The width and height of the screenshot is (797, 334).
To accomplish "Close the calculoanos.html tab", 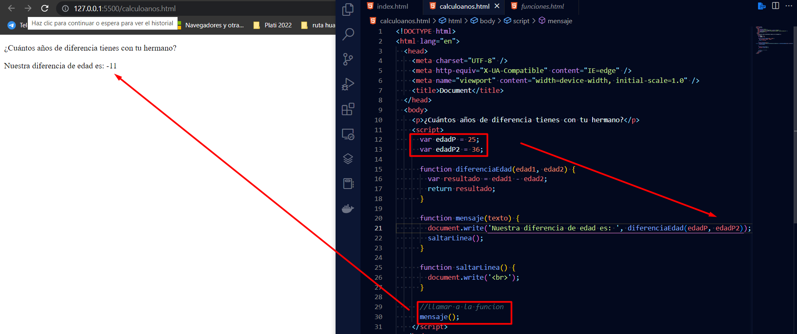I will coord(497,6).
